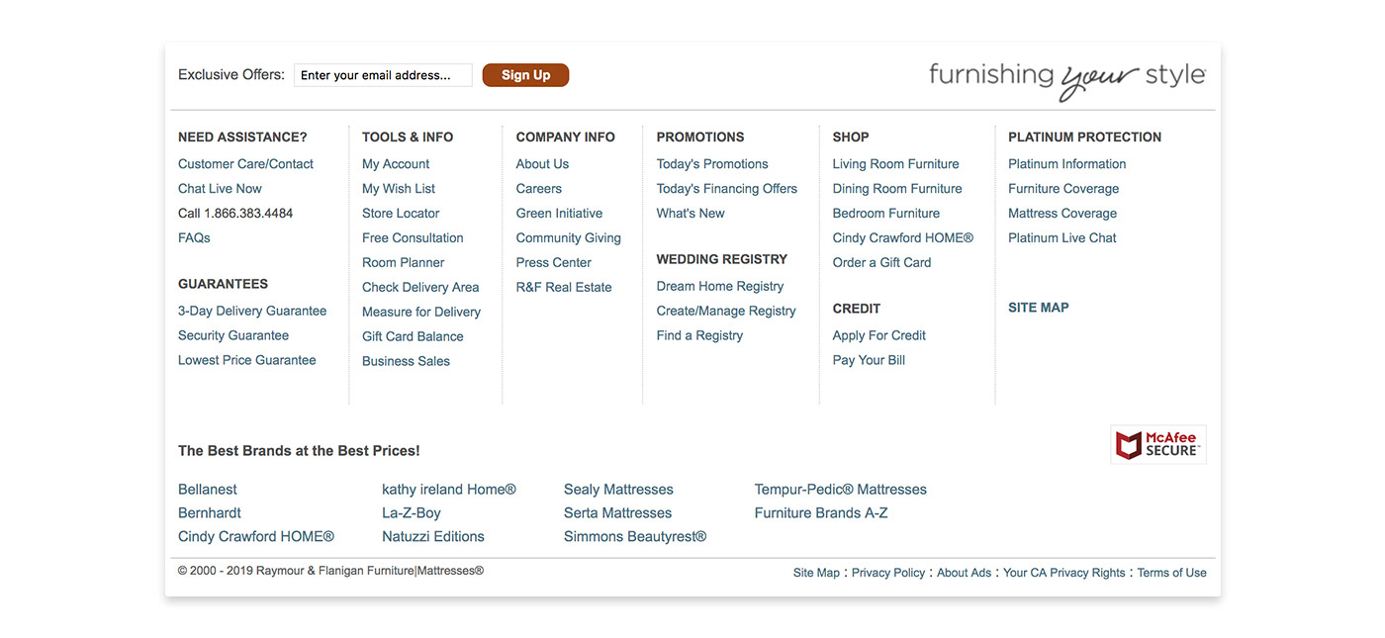This screenshot has height=638, width=1385.
Task: Open Cindy Crawford HOME in Shop column
Action: 903,238
